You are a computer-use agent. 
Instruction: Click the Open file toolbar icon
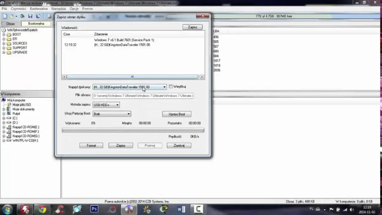pos(11,16)
